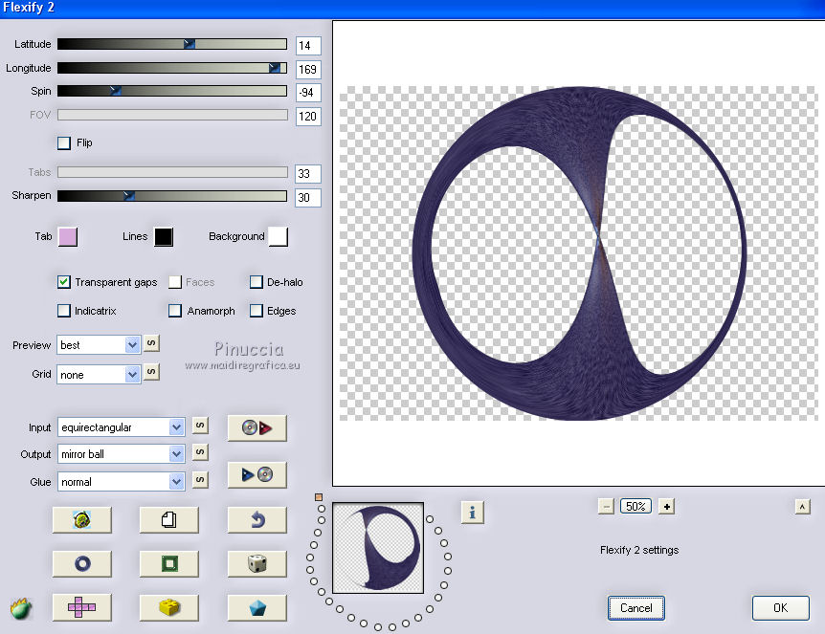825x634 pixels.
Task: Click the blue undo arrow button
Action: click(256, 520)
